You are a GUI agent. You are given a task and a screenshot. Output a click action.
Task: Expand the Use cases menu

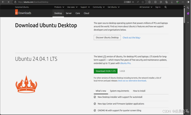click(x=72, y=7)
